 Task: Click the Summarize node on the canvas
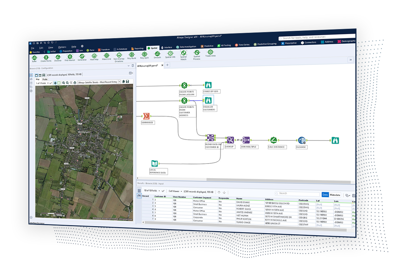click(146, 116)
